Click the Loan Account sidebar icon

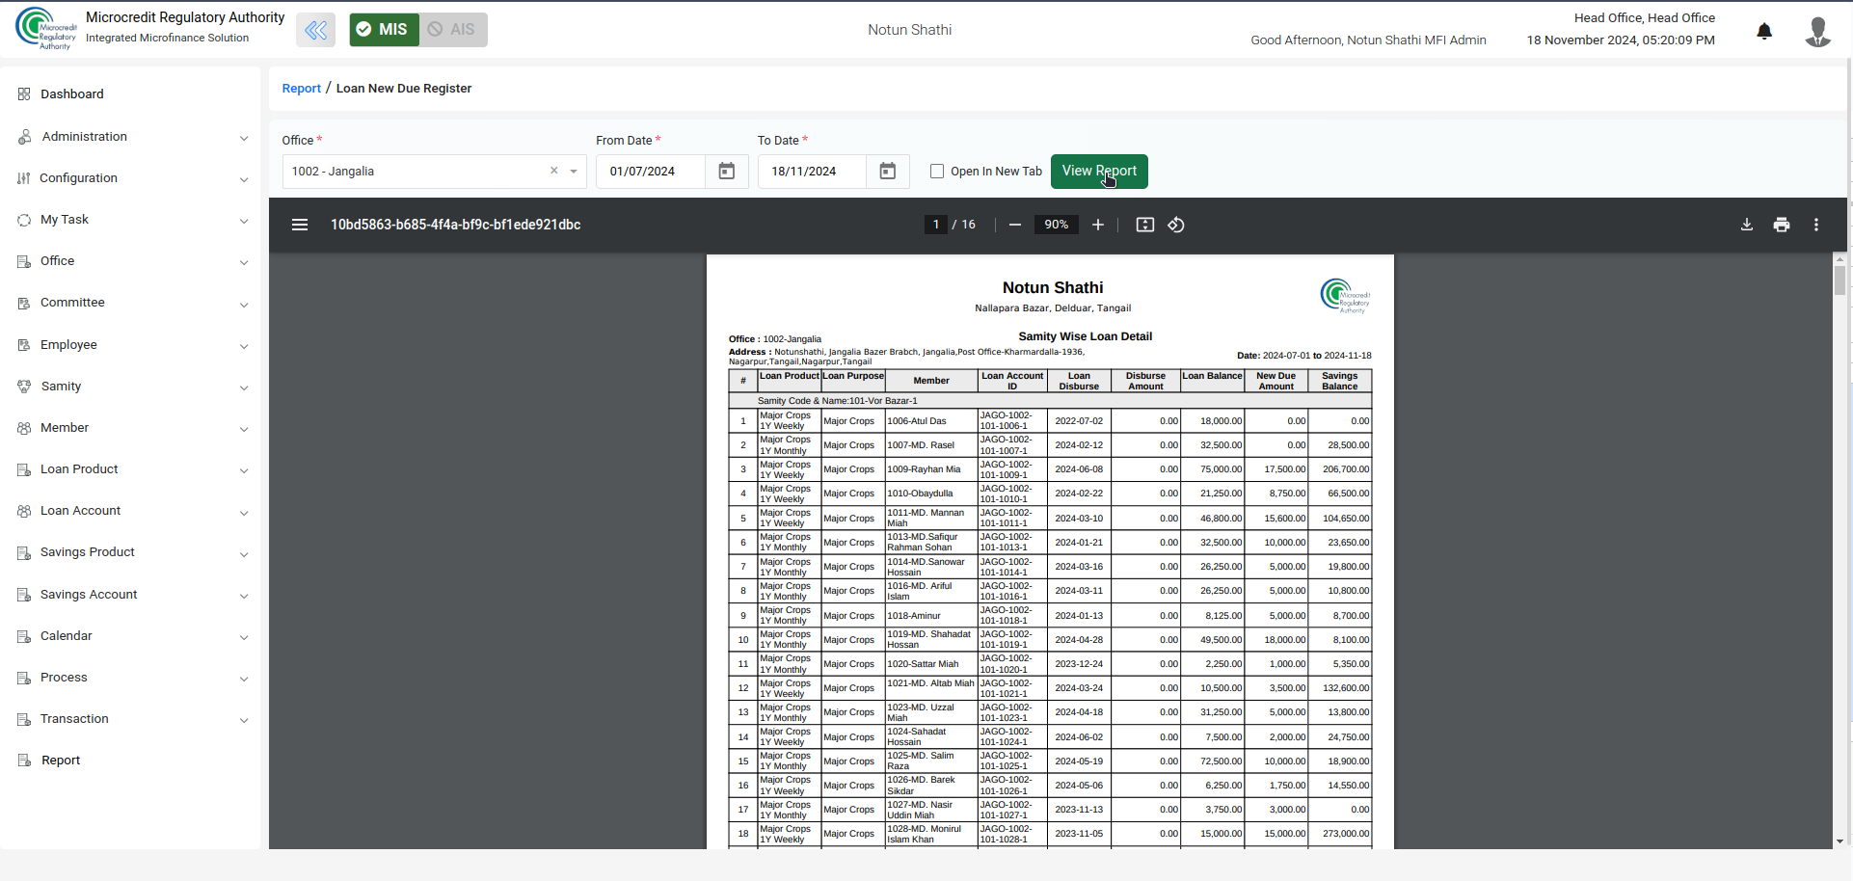click(24, 511)
